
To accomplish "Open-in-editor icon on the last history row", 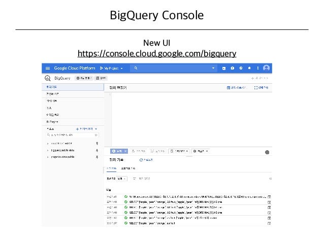I will pyautogui.click(x=269, y=223).
